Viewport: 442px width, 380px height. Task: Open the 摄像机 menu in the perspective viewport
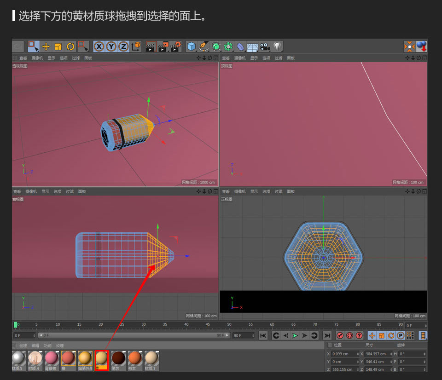tap(37, 58)
